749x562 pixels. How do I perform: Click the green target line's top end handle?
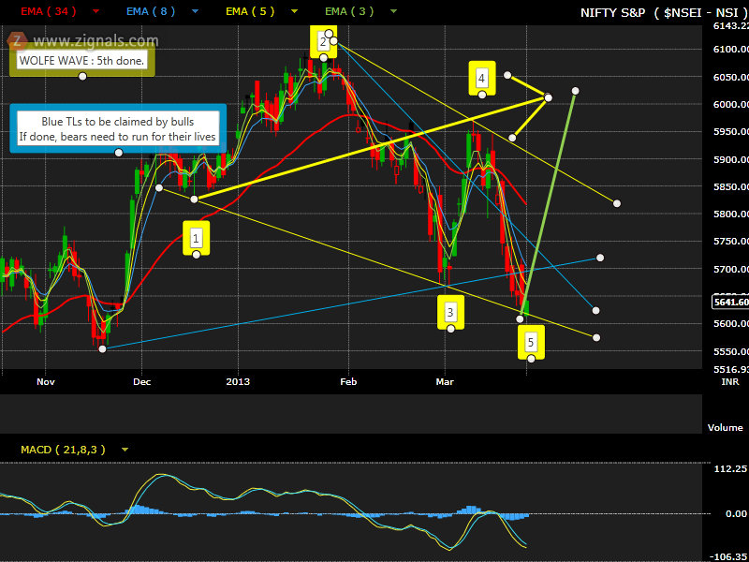575,91
